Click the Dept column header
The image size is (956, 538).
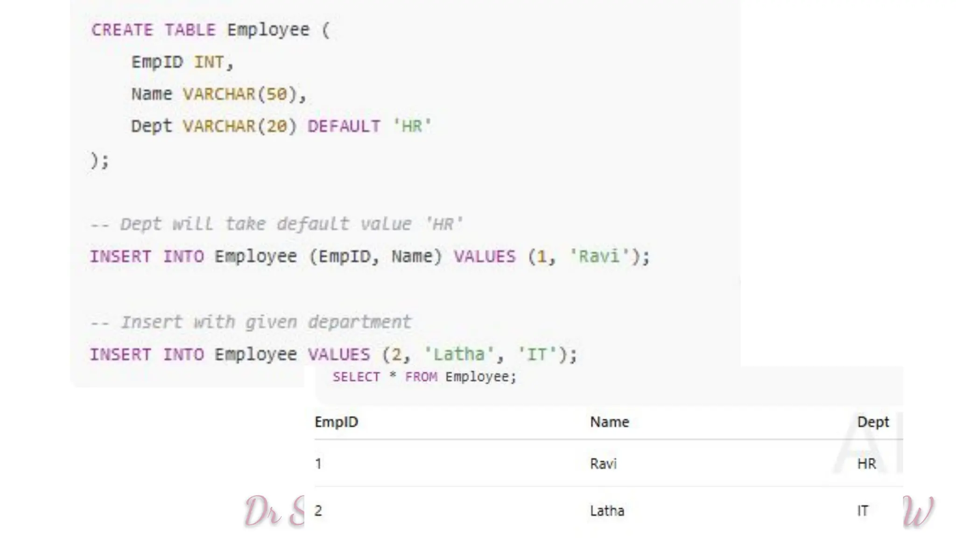pyautogui.click(x=872, y=422)
